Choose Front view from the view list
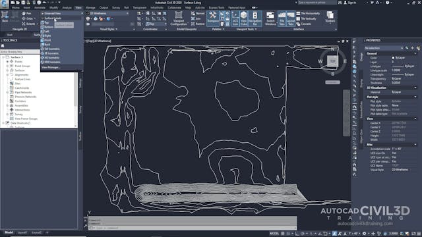Viewport: 422px width, 237px height. pyautogui.click(x=46, y=40)
